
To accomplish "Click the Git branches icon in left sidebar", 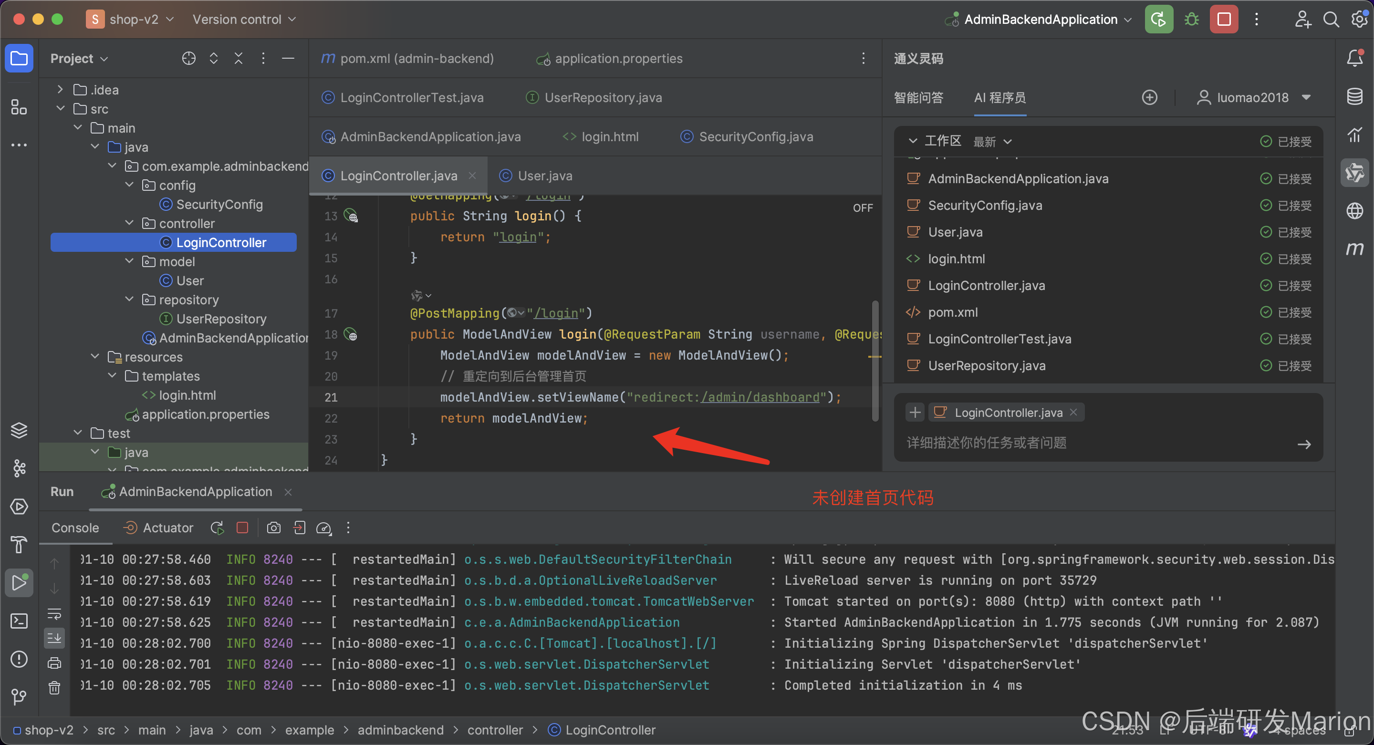I will click(x=19, y=696).
